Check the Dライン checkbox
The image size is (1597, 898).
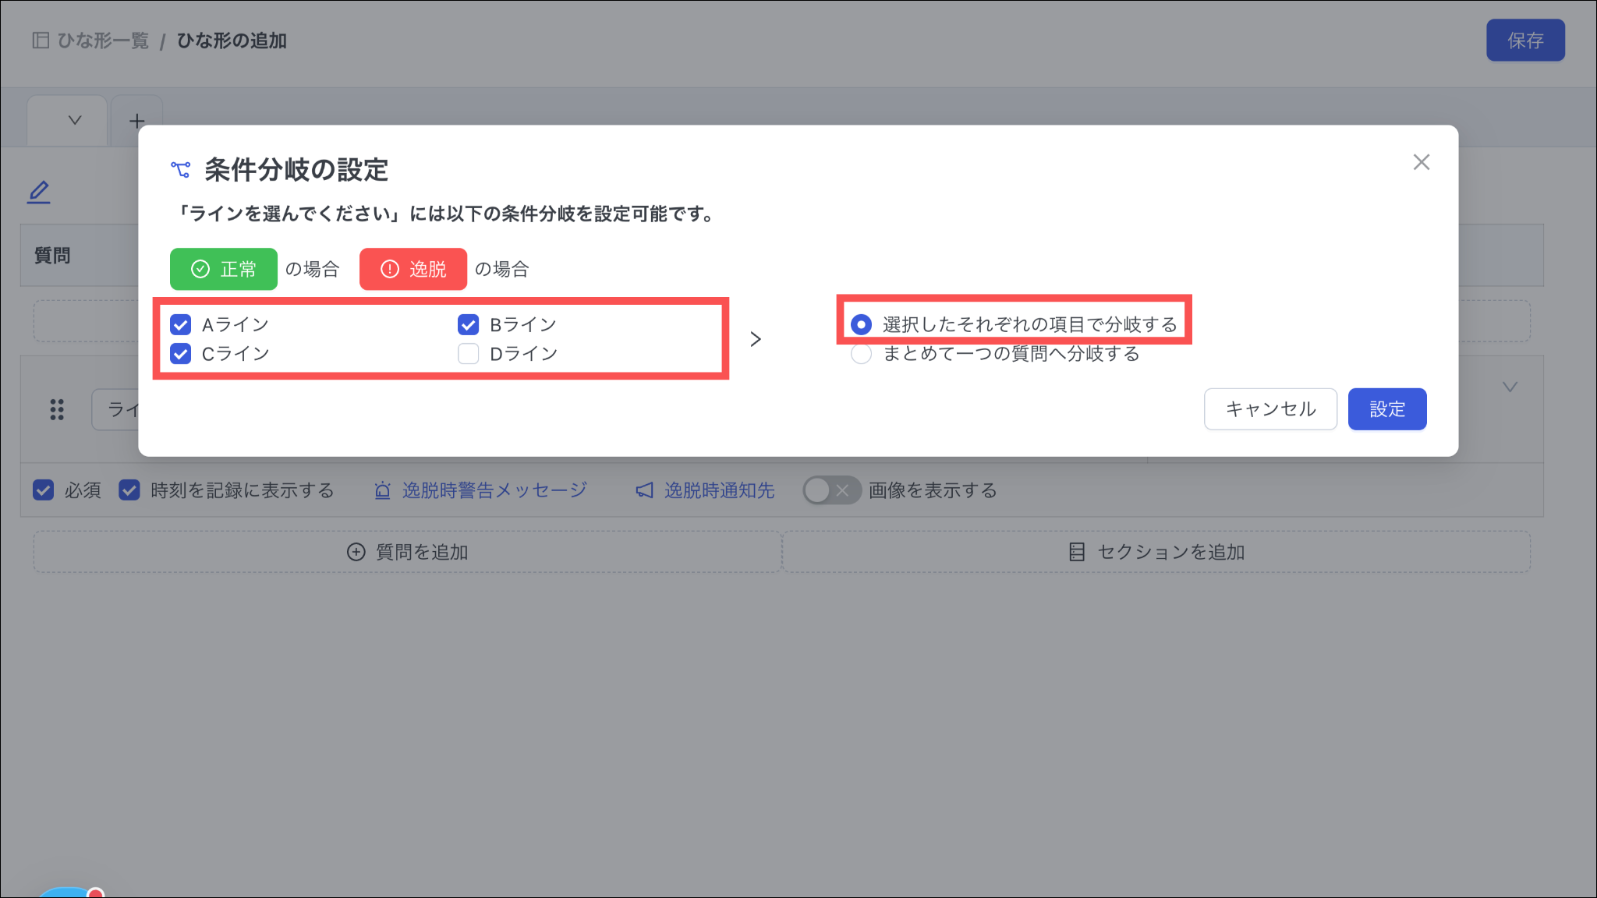[468, 354]
